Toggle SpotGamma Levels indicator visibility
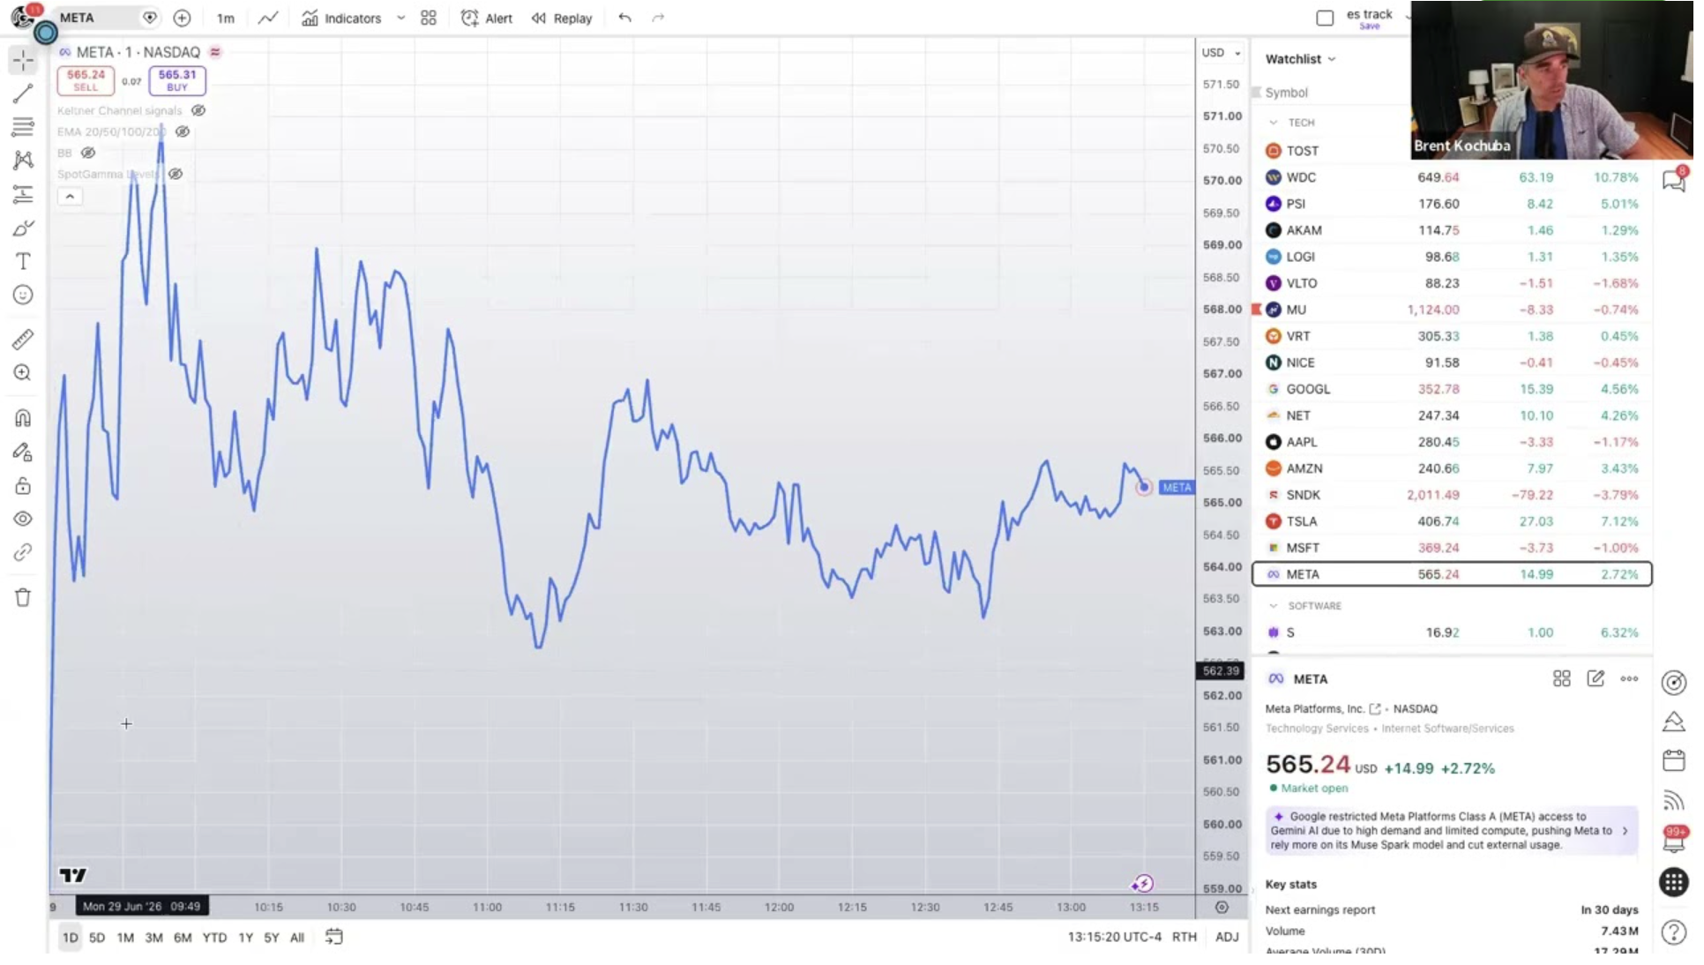Screen dimensions: 1704x965 tap(176, 174)
